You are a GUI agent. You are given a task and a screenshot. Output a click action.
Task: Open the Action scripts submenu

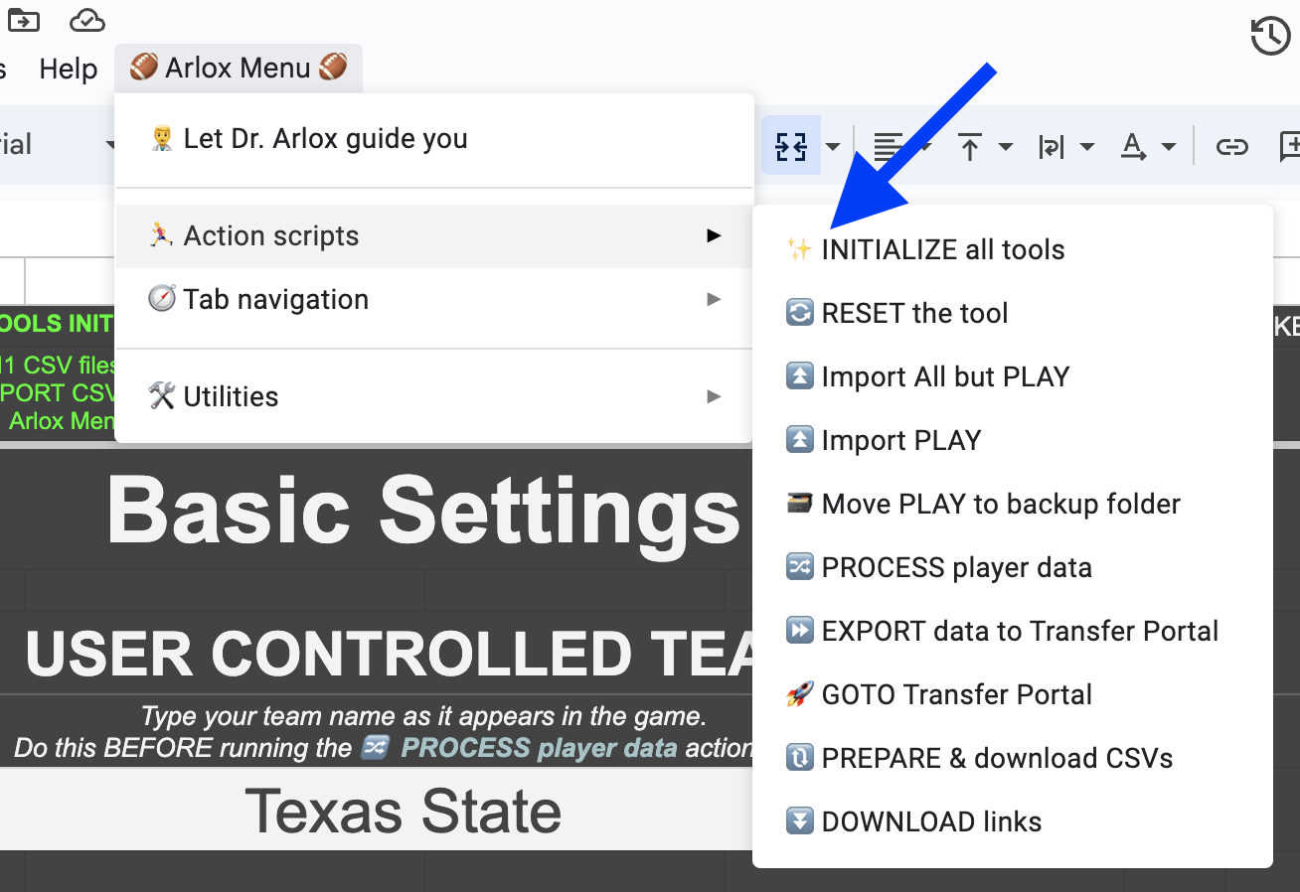pyautogui.click(x=434, y=235)
